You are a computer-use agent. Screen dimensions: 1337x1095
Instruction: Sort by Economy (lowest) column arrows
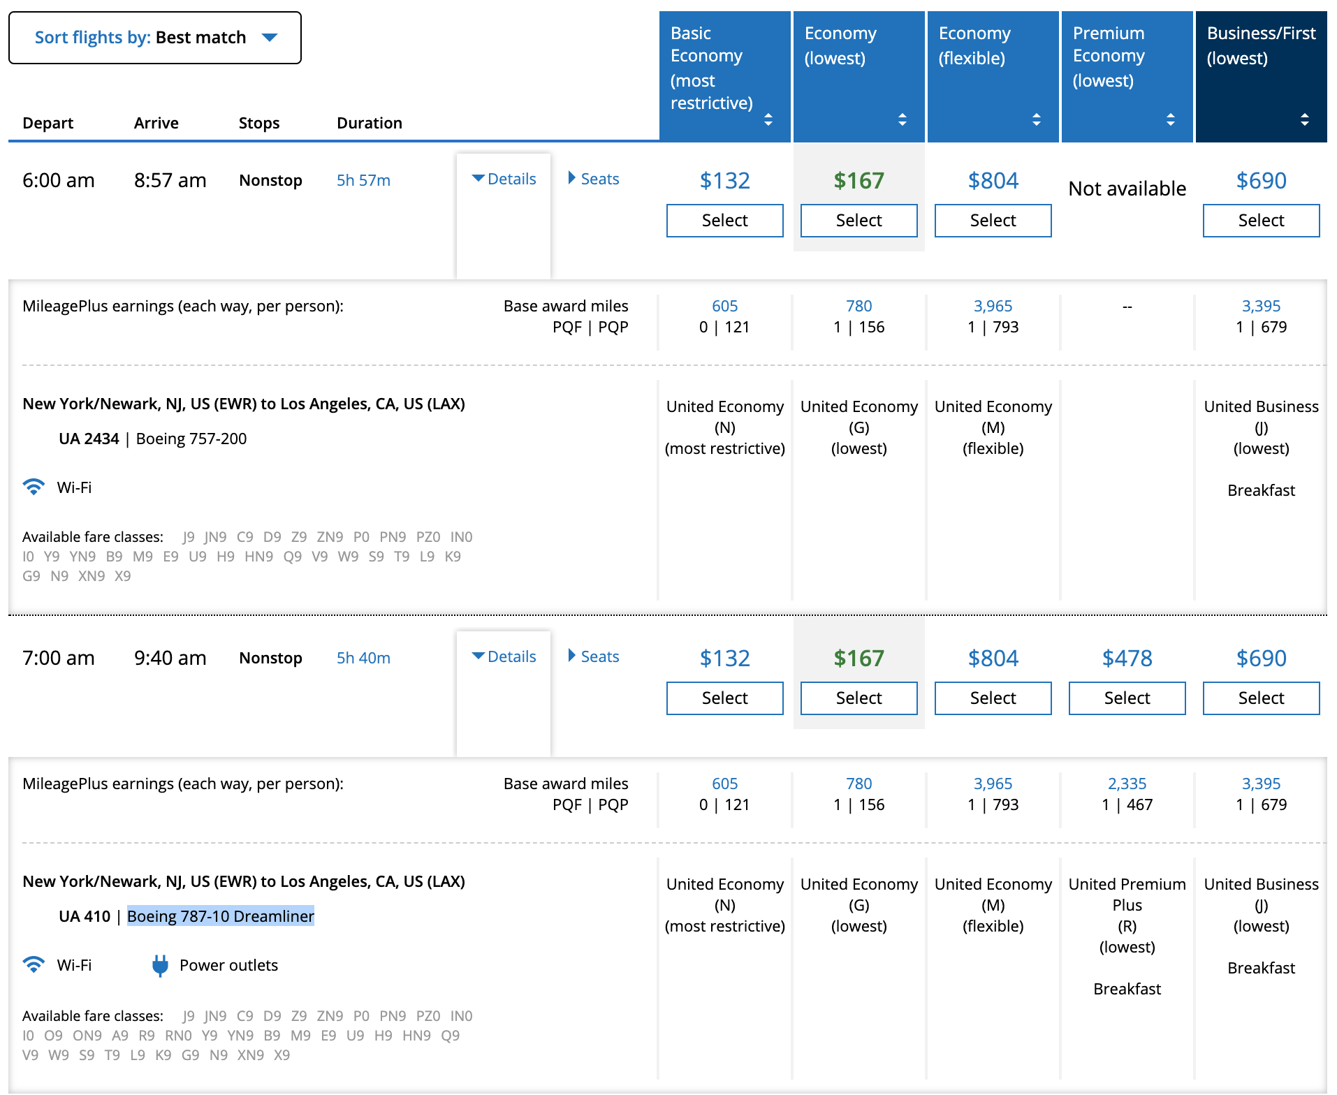click(903, 119)
